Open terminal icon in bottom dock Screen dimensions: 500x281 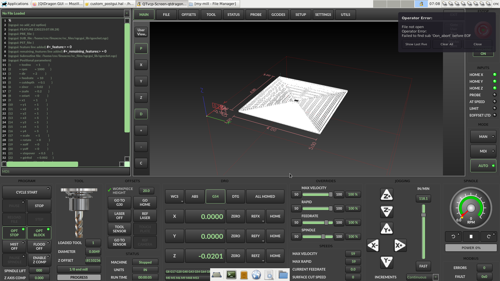pos(231,275)
